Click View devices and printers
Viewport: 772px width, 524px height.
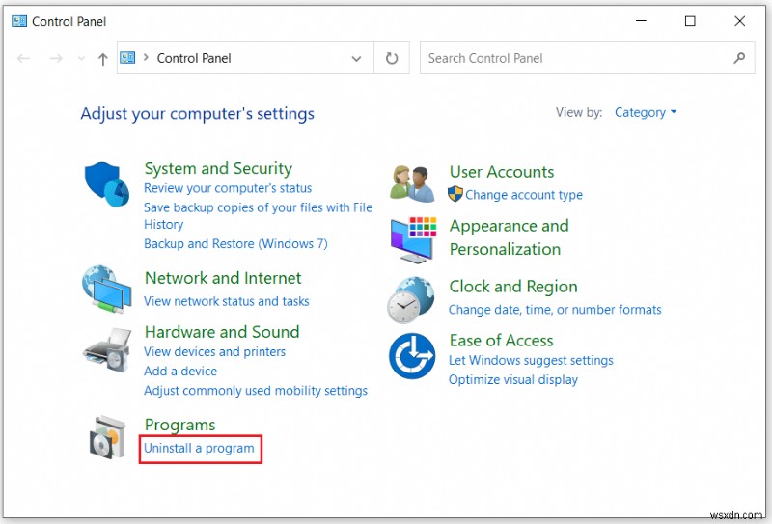click(x=214, y=351)
